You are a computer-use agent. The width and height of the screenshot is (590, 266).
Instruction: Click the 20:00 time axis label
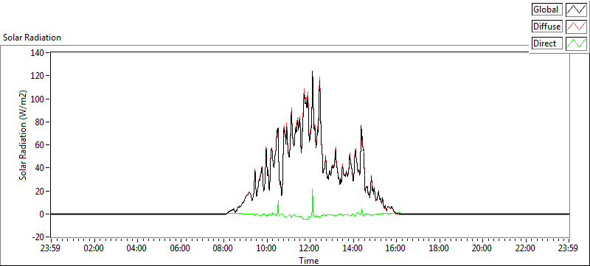coord(483,248)
